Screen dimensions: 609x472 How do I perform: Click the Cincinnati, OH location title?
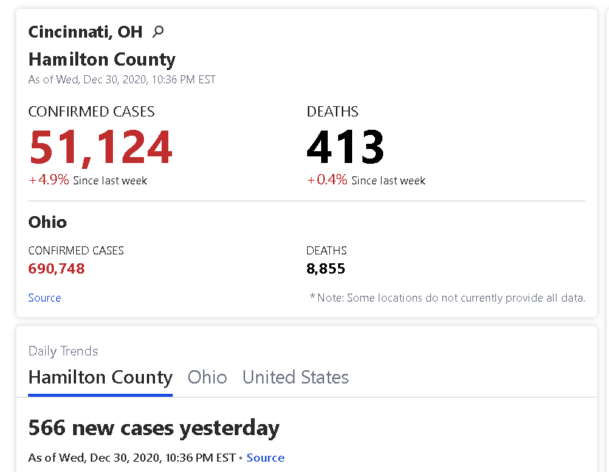coord(86,32)
